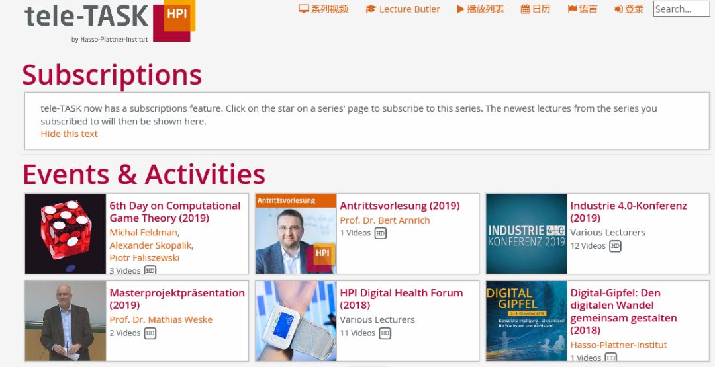This screenshot has height=367, width=715.
Task: Click the Antrittsvorlesung portrait thumbnail
Action: click(x=296, y=233)
